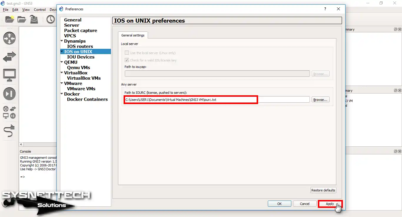Viewport: 402px width, 217px height.
Task: Click the Preferences dialog help question mark
Action: (325, 9)
